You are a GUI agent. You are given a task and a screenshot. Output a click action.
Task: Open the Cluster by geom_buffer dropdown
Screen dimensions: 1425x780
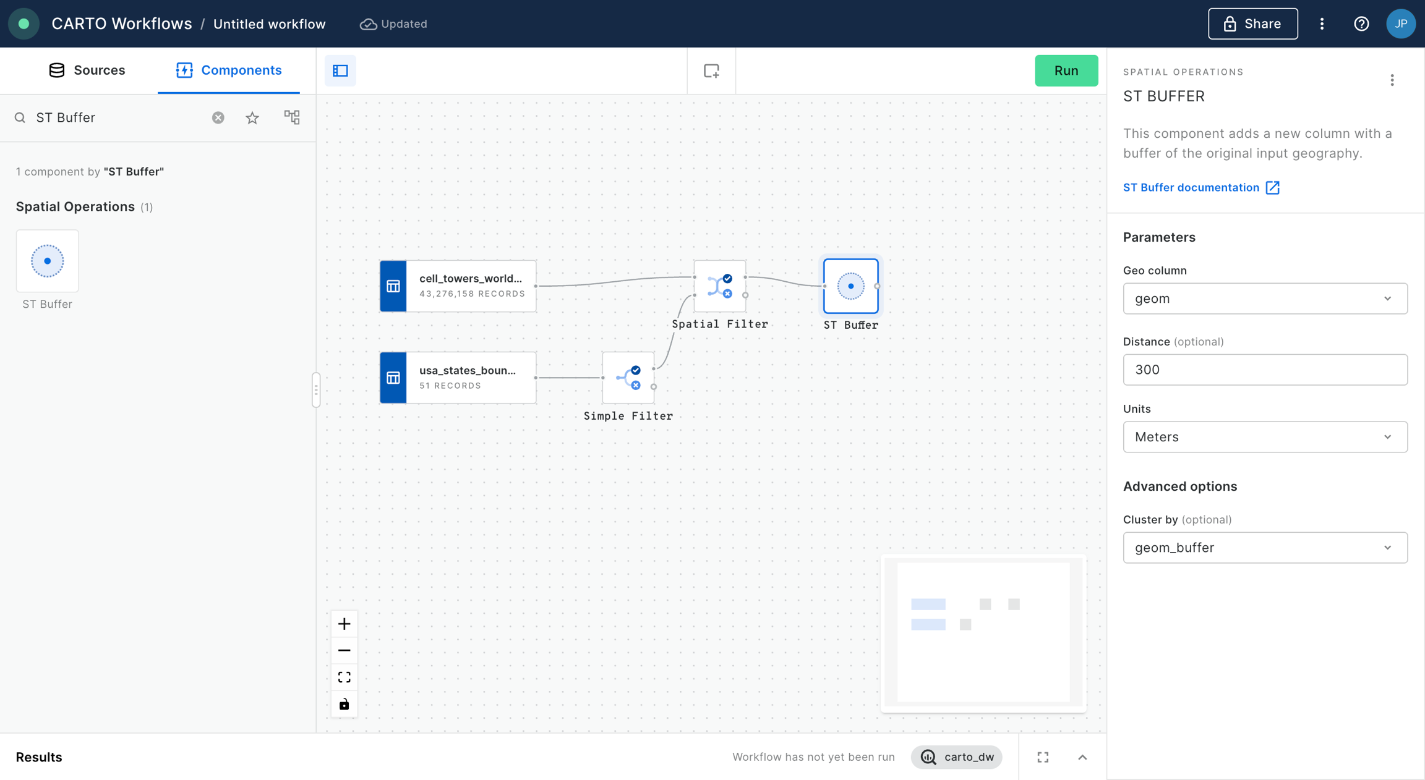tap(1265, 548)
